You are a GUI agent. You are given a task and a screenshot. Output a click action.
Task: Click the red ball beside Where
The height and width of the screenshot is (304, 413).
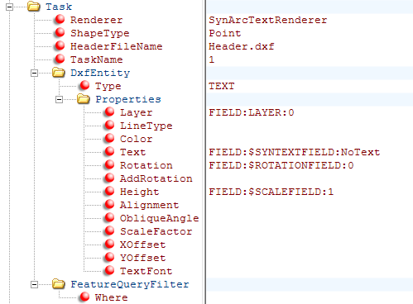tap(84, 297)
